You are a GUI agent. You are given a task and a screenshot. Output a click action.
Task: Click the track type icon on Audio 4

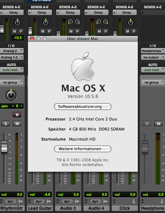point(106,201)
